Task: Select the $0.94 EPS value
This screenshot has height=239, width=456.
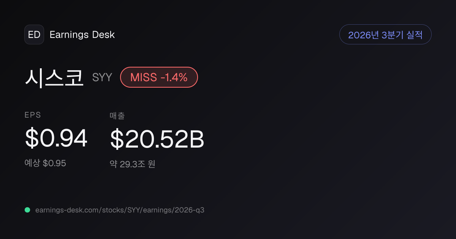Action: pyautogui.click(x=56, y=139)
